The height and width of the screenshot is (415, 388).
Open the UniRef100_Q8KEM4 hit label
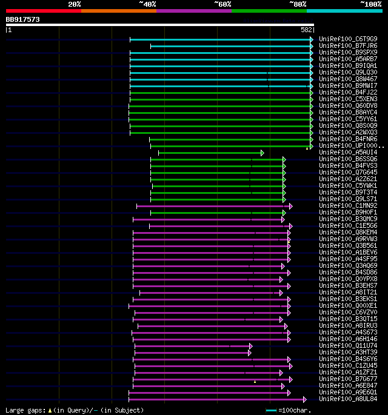[348, 233]
